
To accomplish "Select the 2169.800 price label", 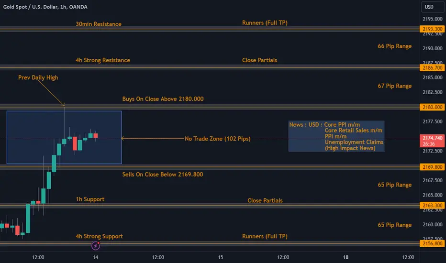I will (x=432, y=167).
